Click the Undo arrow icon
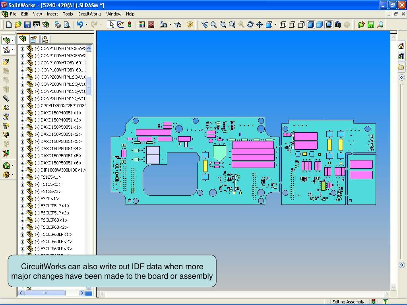Screen dimensions: 407x305 [x=79, y=25]
